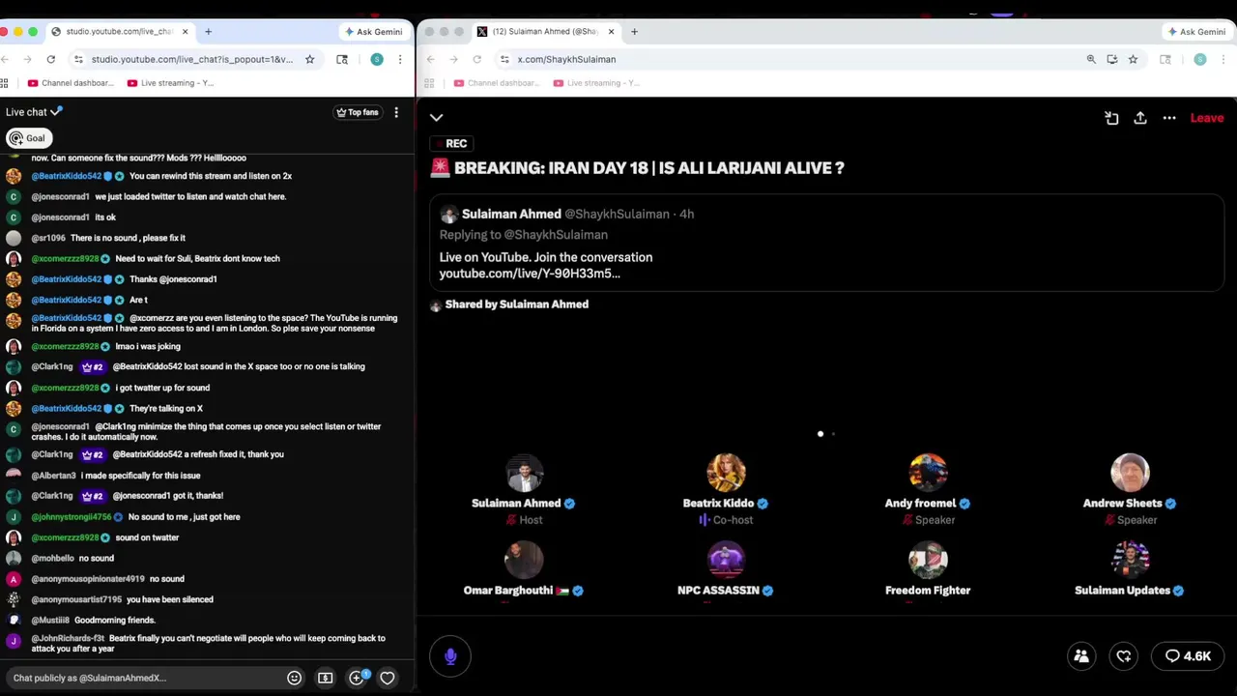Open site info icon beside x.com URL
The image size is (1237, 696).
coord(504,59)
